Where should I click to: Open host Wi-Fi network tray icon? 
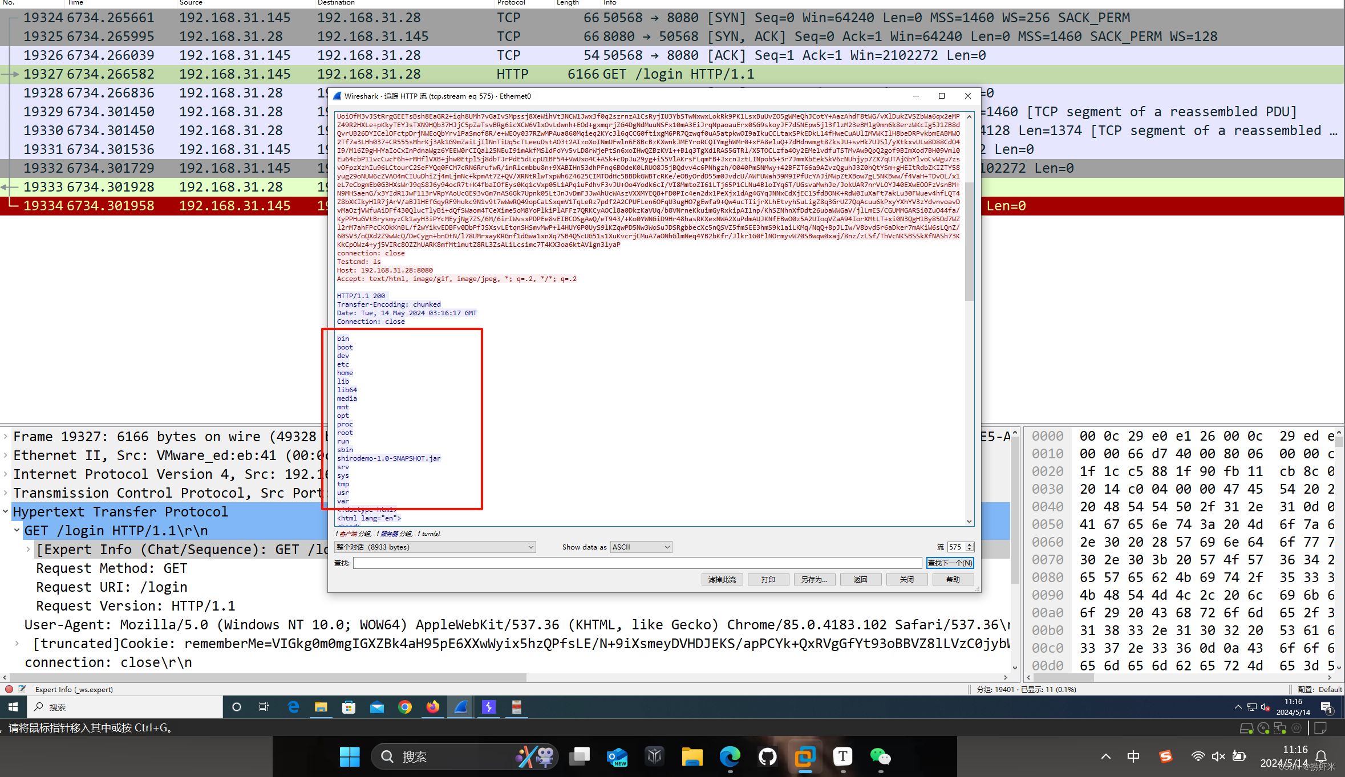click(x=1198, y=756)
